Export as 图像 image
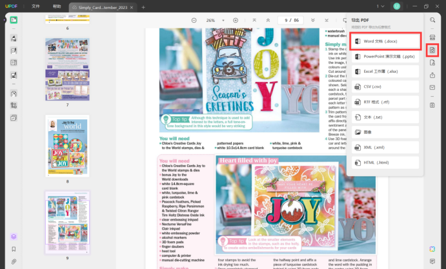446x269 pixels. tap(385, 132)
